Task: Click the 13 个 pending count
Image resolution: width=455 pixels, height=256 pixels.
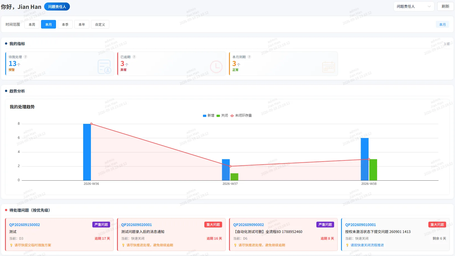Action: [14, 64]
